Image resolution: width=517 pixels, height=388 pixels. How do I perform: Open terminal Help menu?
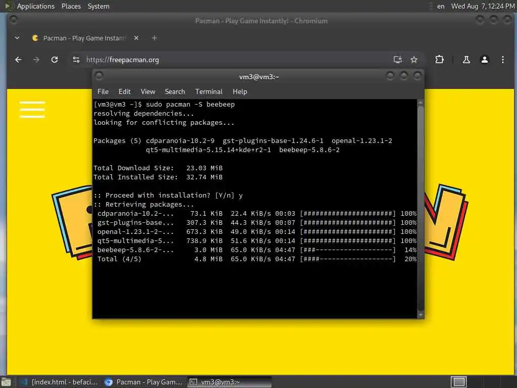[x=240, y=92]
